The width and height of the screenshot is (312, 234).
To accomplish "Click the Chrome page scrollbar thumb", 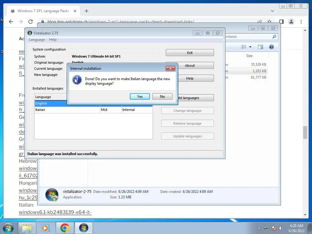I will (x=305, y=133).
